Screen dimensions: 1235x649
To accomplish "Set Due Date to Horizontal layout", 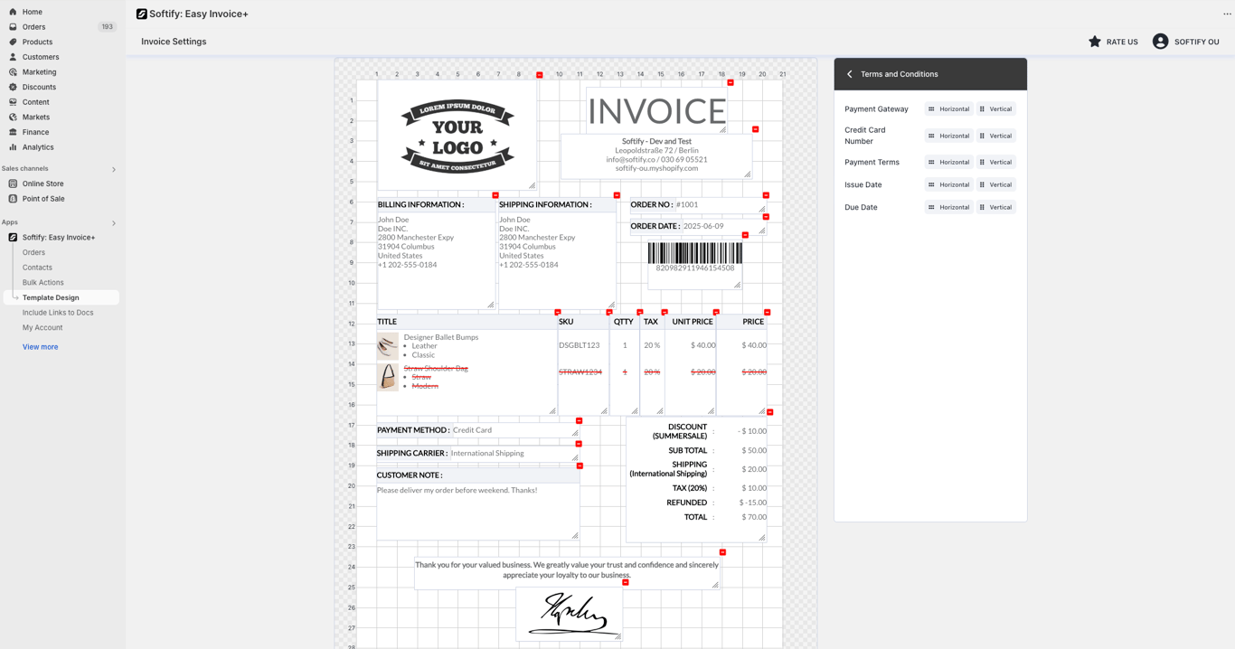I will click(x=948, y=207).
